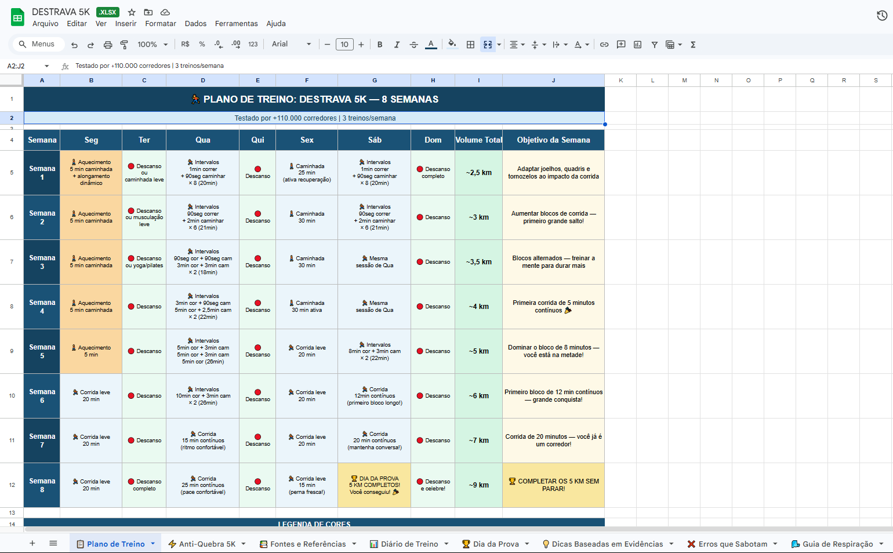Open the Formatar menu
Screen dimensions: 893x553
tap(160, 24)
